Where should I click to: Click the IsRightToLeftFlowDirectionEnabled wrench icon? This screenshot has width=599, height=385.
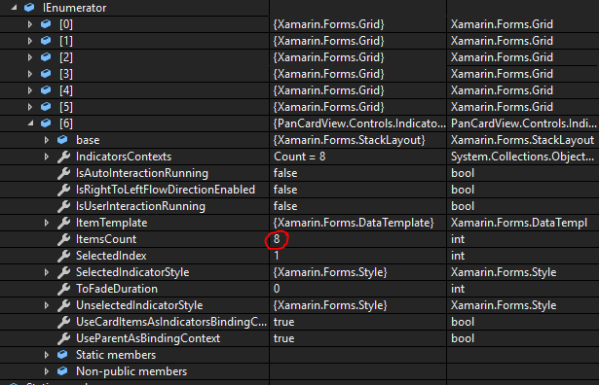[64, 190]
